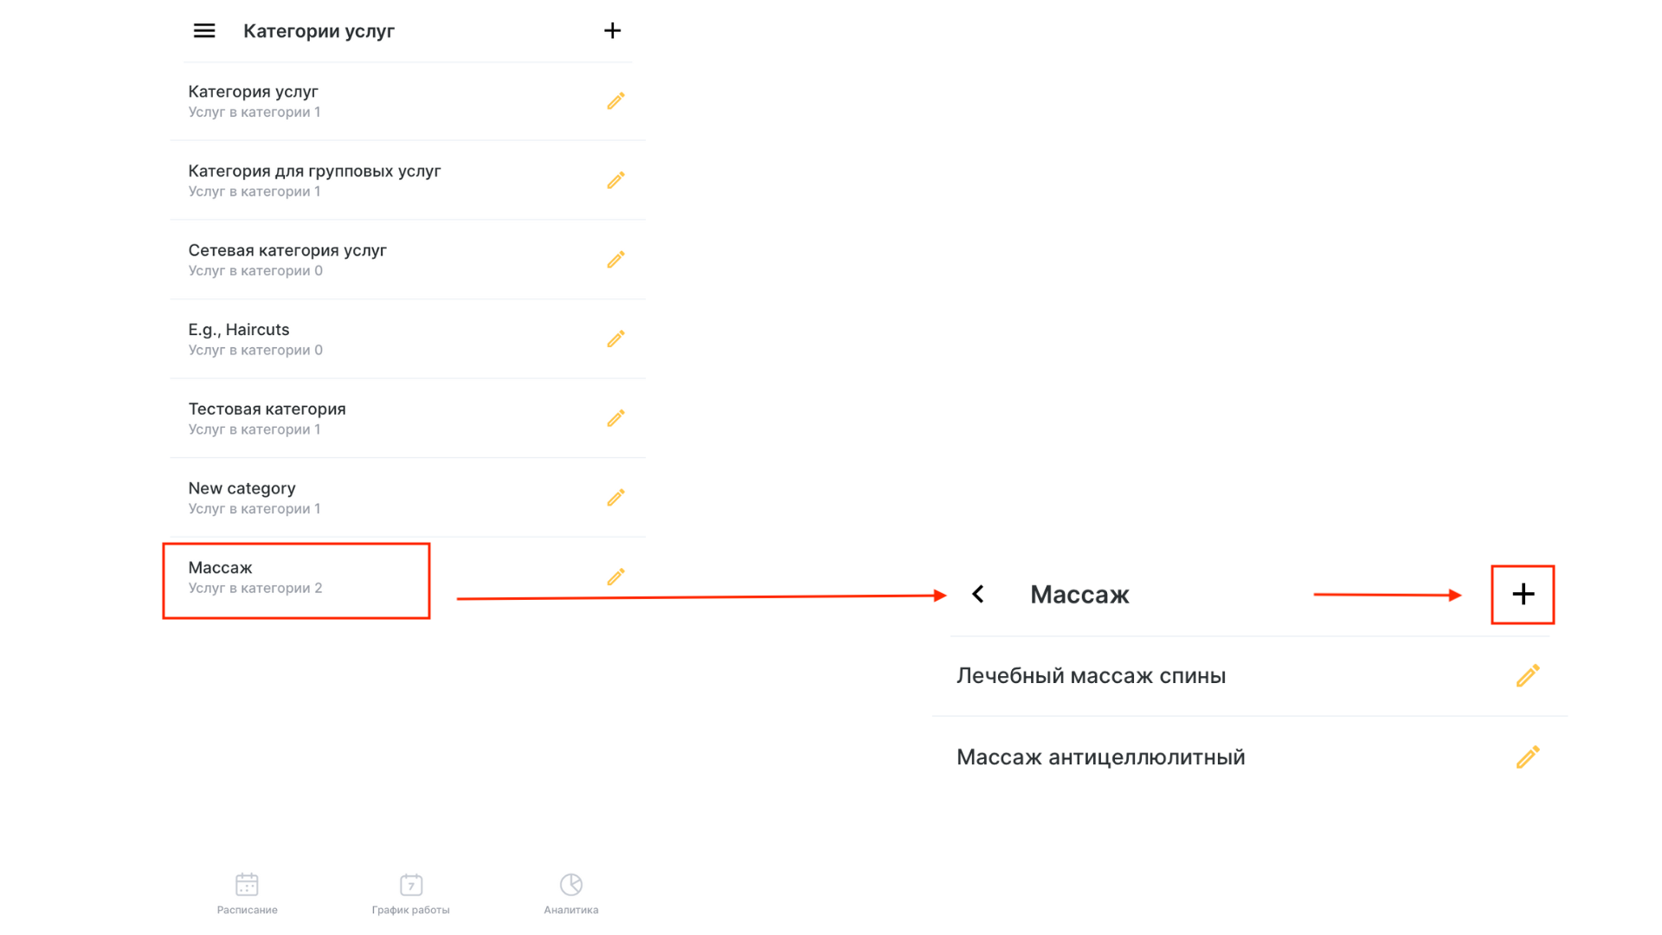Go back from Массаж screen
1662x935 pixels.
[x=978, y=594]
